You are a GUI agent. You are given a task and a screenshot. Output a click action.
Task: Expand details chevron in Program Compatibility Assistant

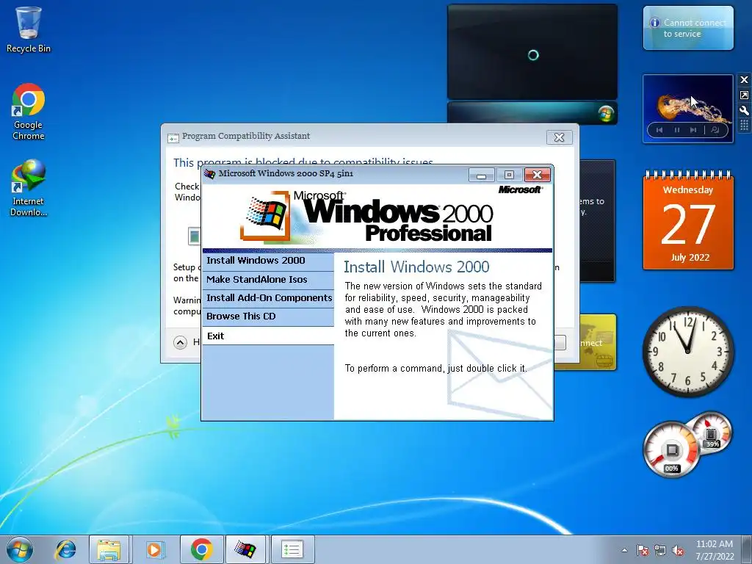(181, 342)
